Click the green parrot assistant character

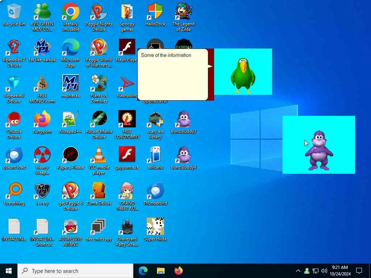click(x=243, y=75)
